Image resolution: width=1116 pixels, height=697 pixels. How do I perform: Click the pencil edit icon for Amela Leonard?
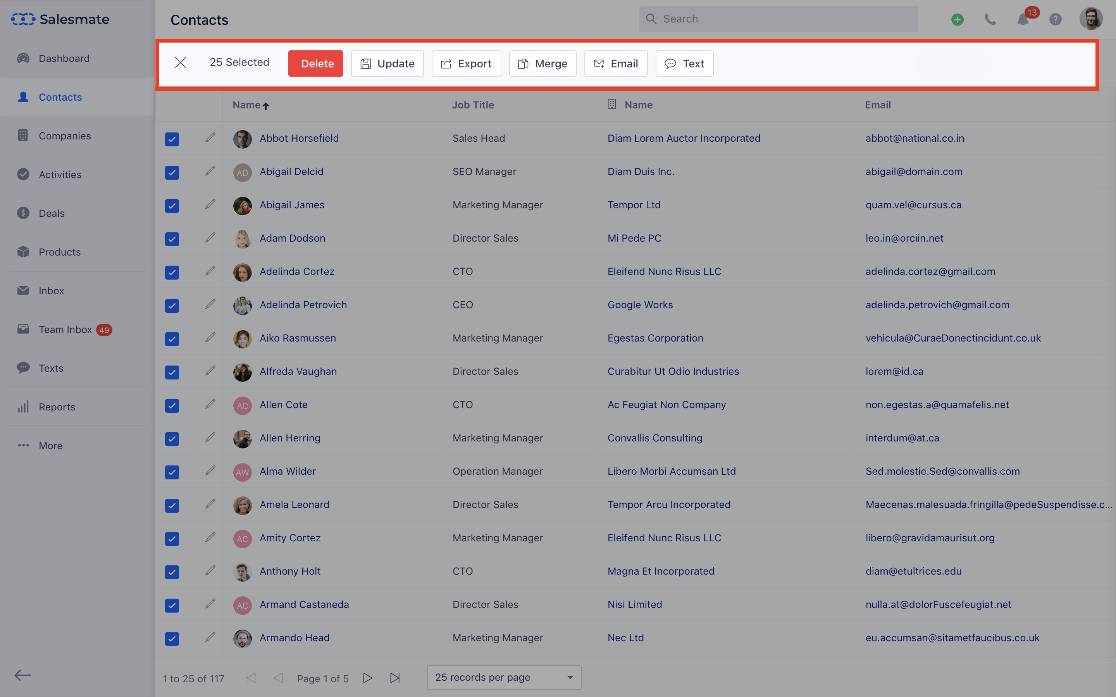pos(210,504)
